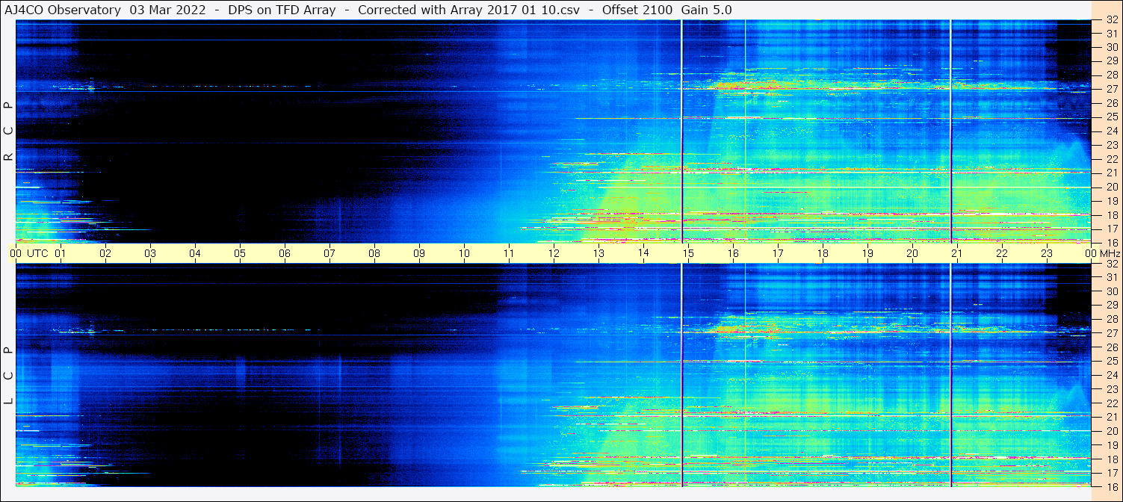Click "Corrected with Array 2017 01 10.csv" text
The width and height of the screenshot is (1123, 502).
click(x=468, y=10)
